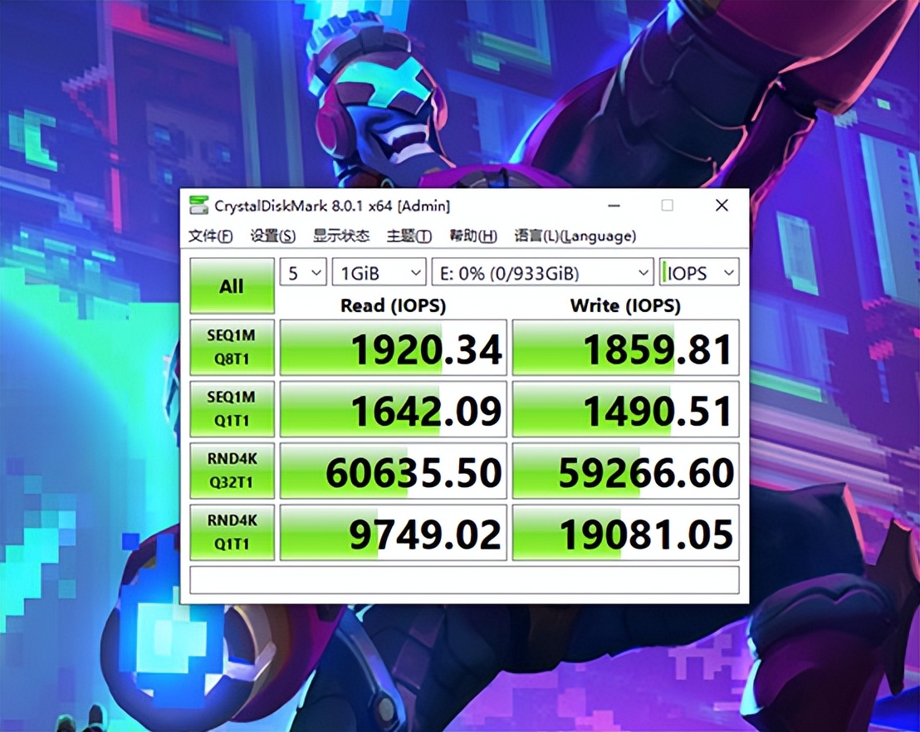Expand the IOPS unit dropdown
Image resolution: width=920 pixels, height=732 pixels.
coord(699,272)
